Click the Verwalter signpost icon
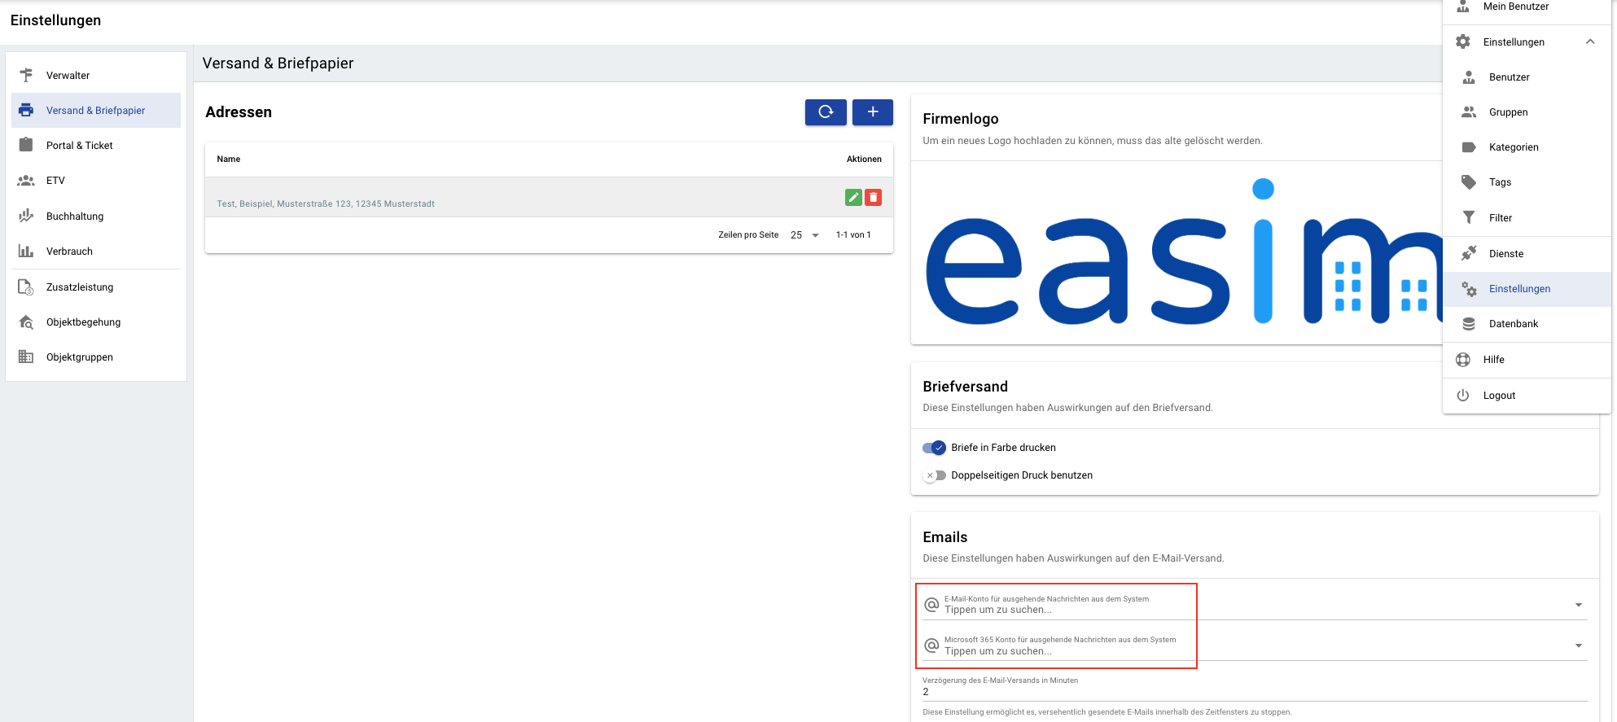This screenshot has height=722, width=1617. (x=26, y=75)
